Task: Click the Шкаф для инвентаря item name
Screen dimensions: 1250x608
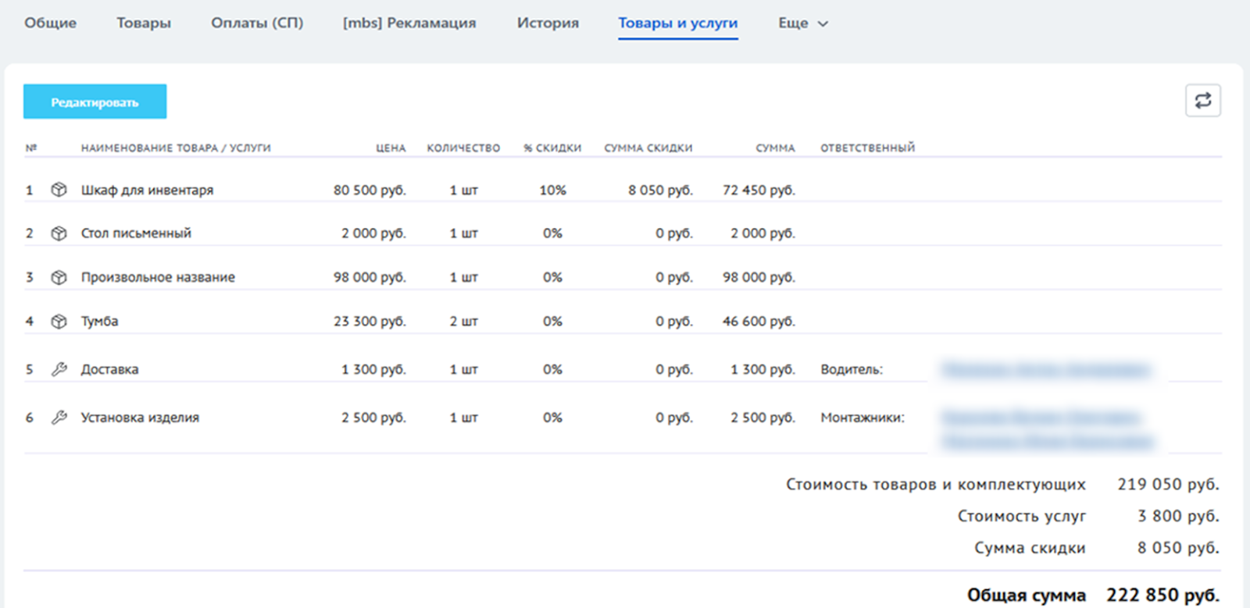Action: click(147, 190)
